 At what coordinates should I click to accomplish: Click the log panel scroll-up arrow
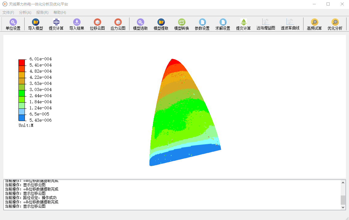click(x=343, y=183)
